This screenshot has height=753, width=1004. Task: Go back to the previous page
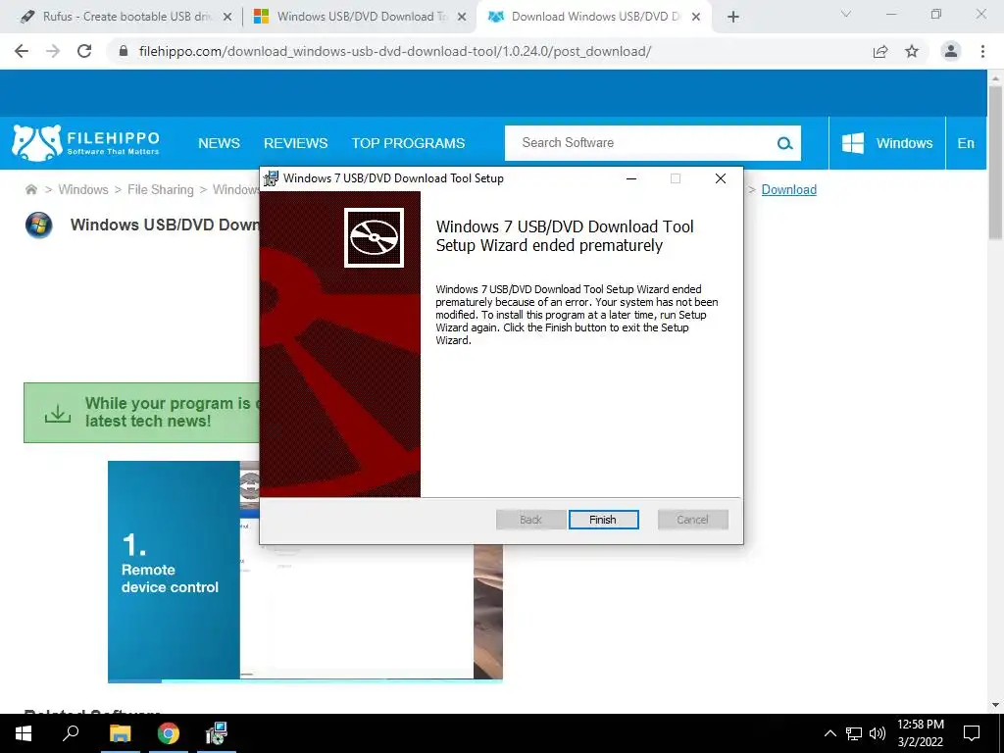click(22, 51)
